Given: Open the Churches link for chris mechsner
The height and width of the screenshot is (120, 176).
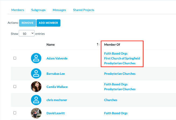Looking at the screenshot, I should click(111, 100).
